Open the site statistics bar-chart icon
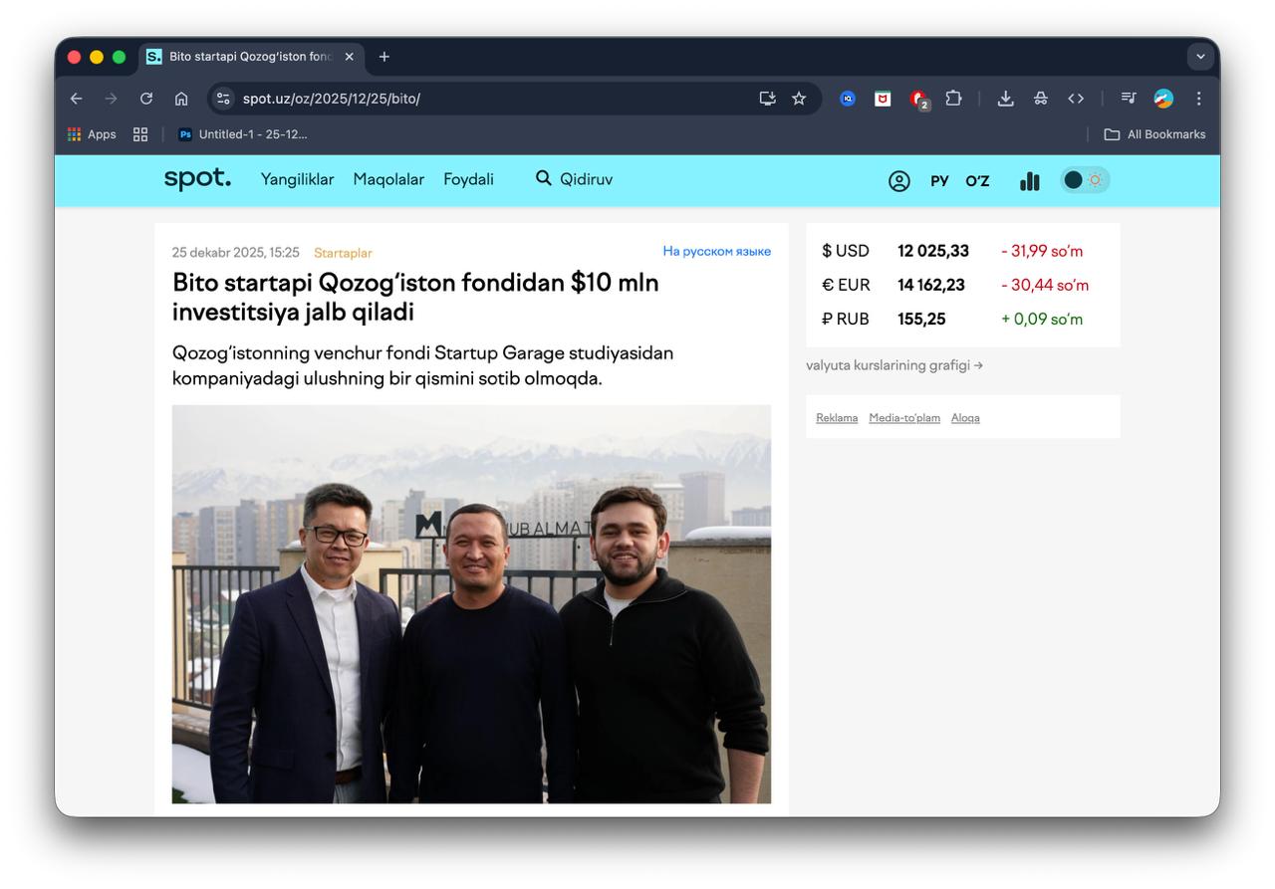The image size is (1275, 889). (1029, 180)
